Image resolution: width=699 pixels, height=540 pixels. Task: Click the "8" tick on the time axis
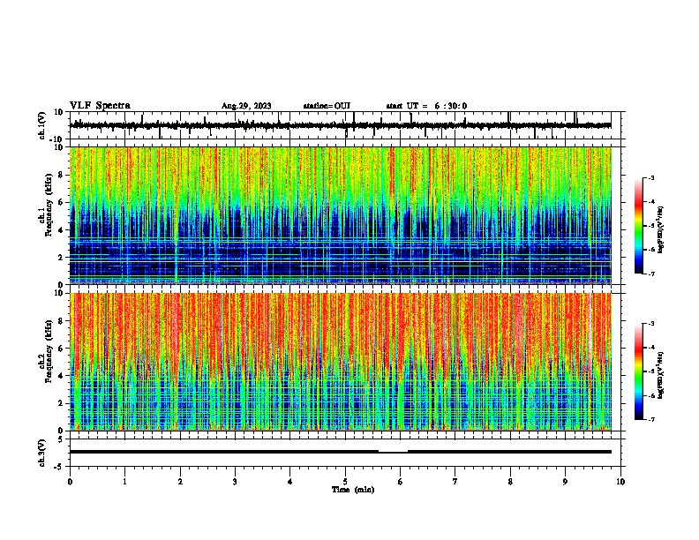pyautogui.click(x=510, y=482)
